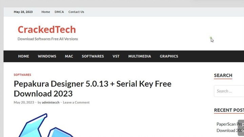Viewport: 244px width, 137px height.
Task: Open the Pepakura Designer 5.0.13 article title
Action: [x=93, y=89]
